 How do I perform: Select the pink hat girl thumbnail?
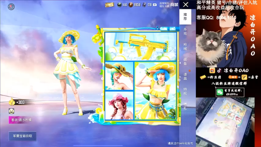119,105
